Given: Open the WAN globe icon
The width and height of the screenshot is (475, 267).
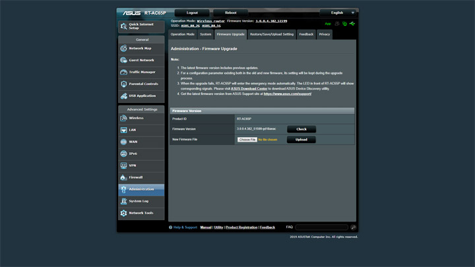Looking at the screenshot, I should [123, 142].
